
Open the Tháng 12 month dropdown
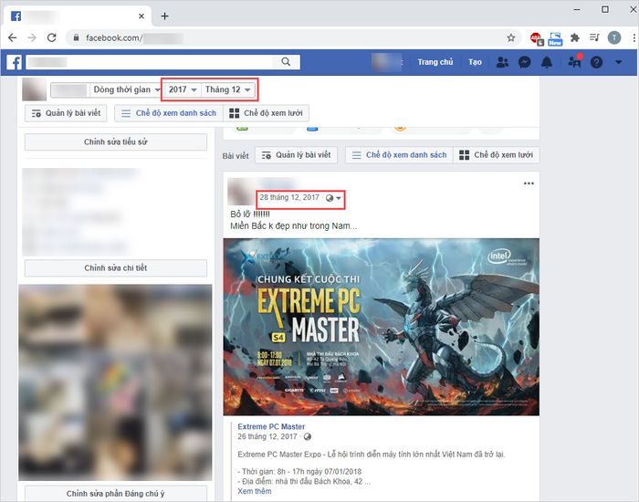(228, 89)
